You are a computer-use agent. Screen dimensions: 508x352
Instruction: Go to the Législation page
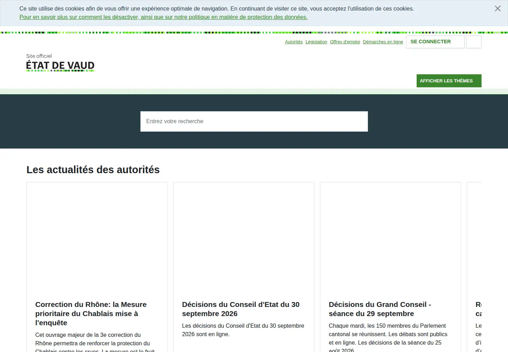pyautogui.click(x=316, y=42)
